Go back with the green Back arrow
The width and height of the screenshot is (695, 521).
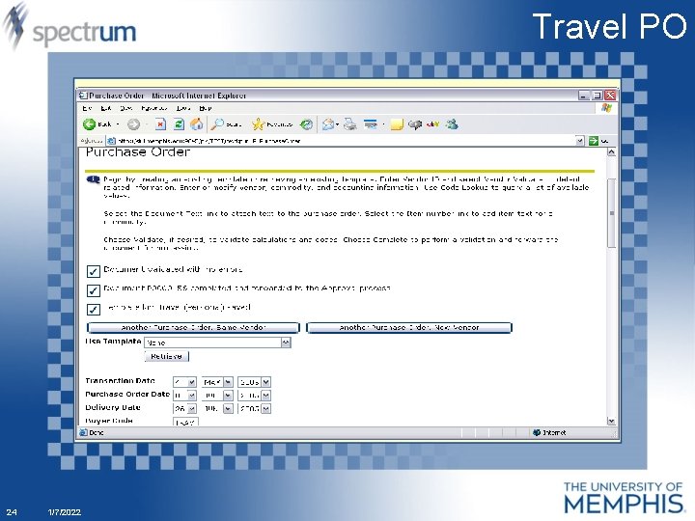coord(90,124)
